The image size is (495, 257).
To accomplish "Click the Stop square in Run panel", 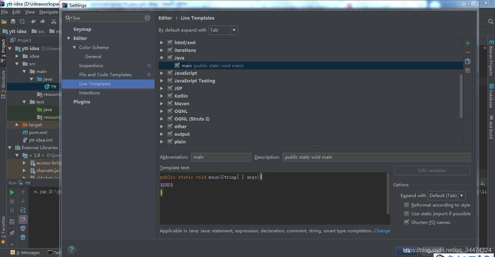I will point(12,201).
